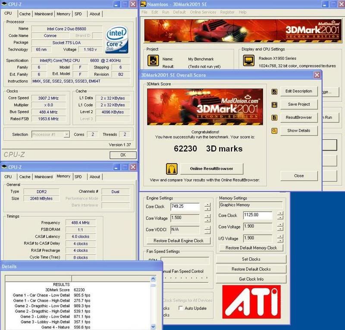Adjust the Engine Core Clock stepper

click(207, 207)
